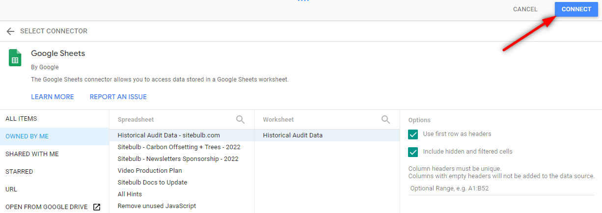This screenshot has width=602, height=213.
Task: Click the Cancel button
Action: point(525,9)
